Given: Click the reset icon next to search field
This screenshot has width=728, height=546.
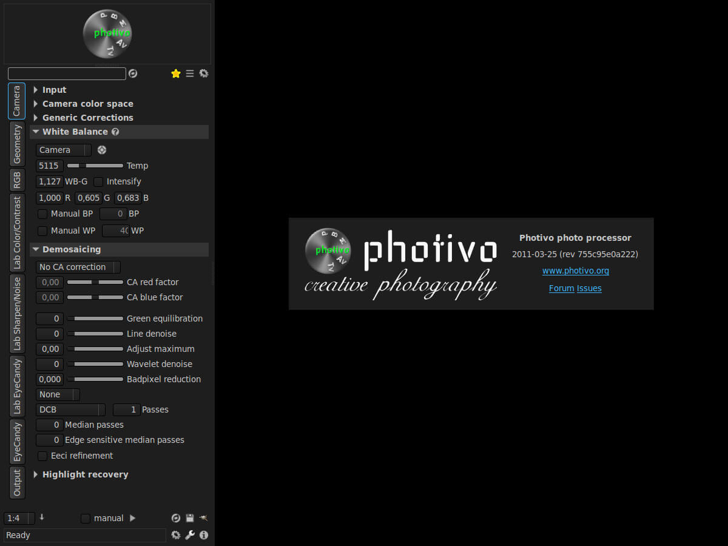Looking at the screenshot, I should click(x=133, y=73).
